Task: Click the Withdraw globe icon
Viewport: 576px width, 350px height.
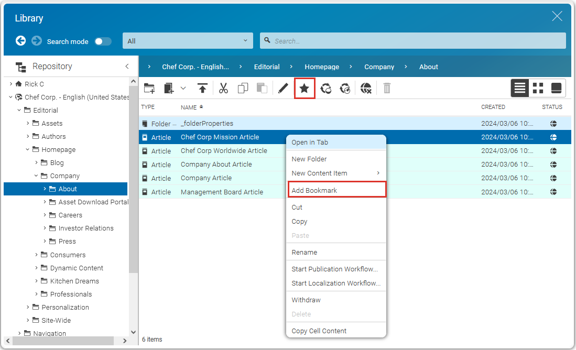Action: [x=366, y=89]
